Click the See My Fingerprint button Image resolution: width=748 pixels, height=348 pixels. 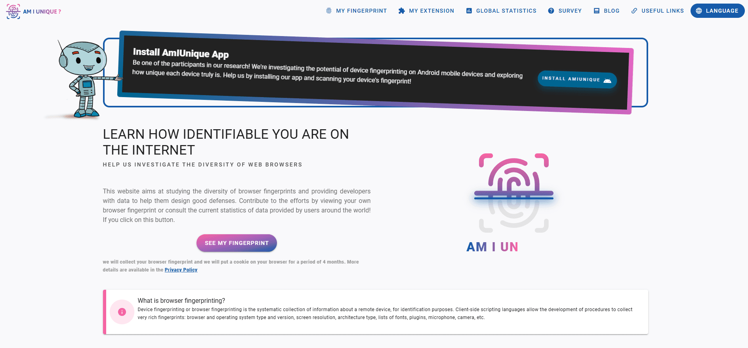pos(237,243)
